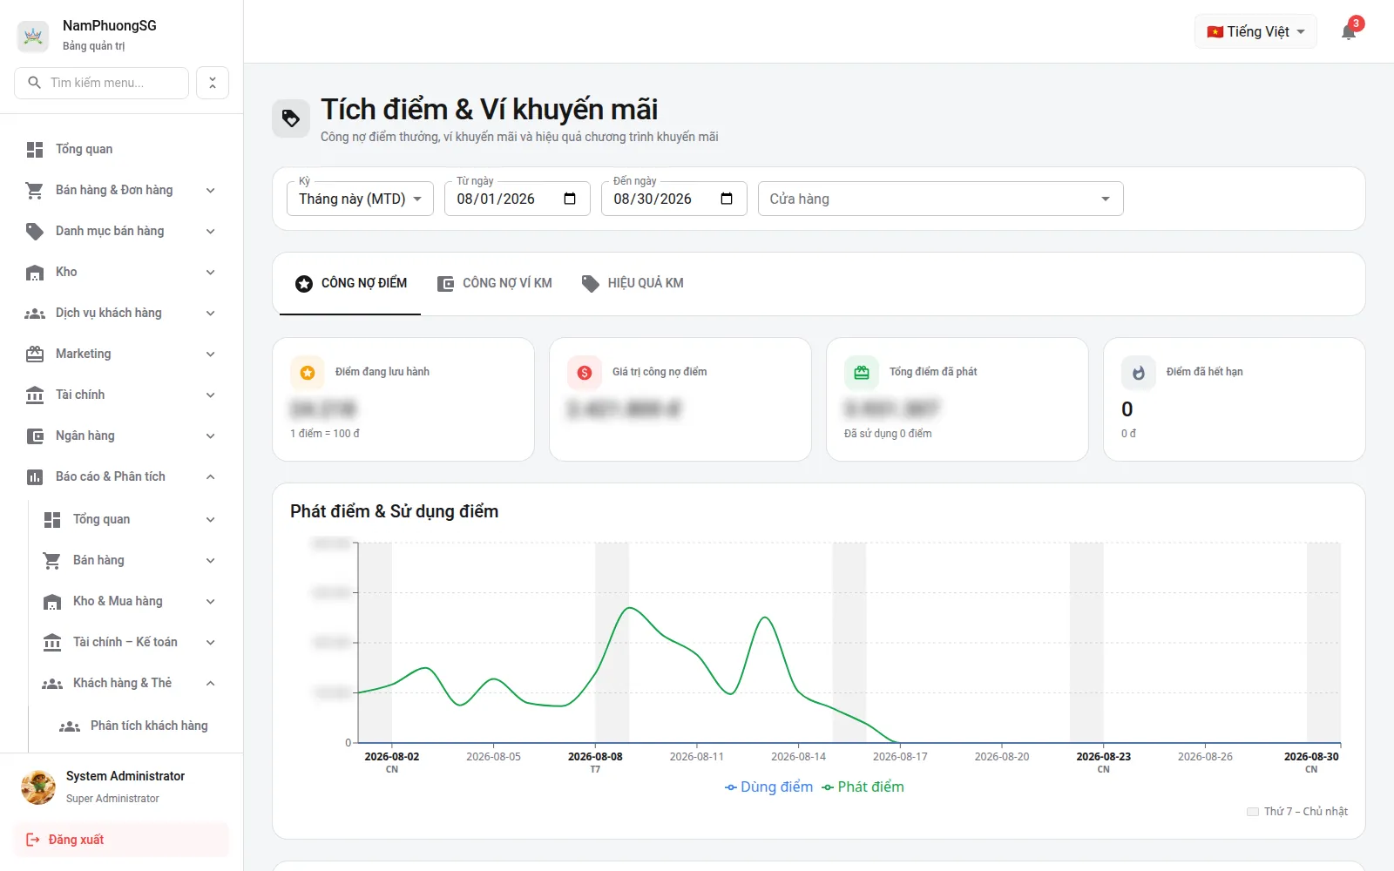The height and width of the screenshot is (871, 1394).
Task: Open the calendar picker in Từ ngày
Action: coord(570,199)
